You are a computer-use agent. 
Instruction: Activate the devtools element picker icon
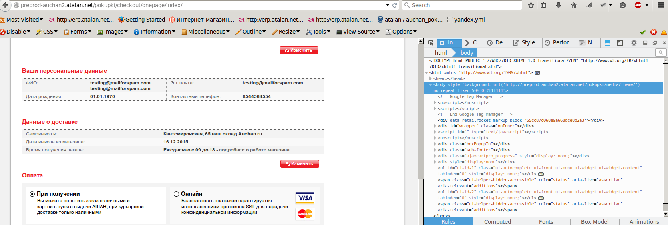(431, 42)
